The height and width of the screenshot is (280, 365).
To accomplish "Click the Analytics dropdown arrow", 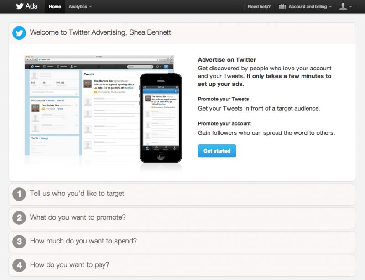I will 90,7.
